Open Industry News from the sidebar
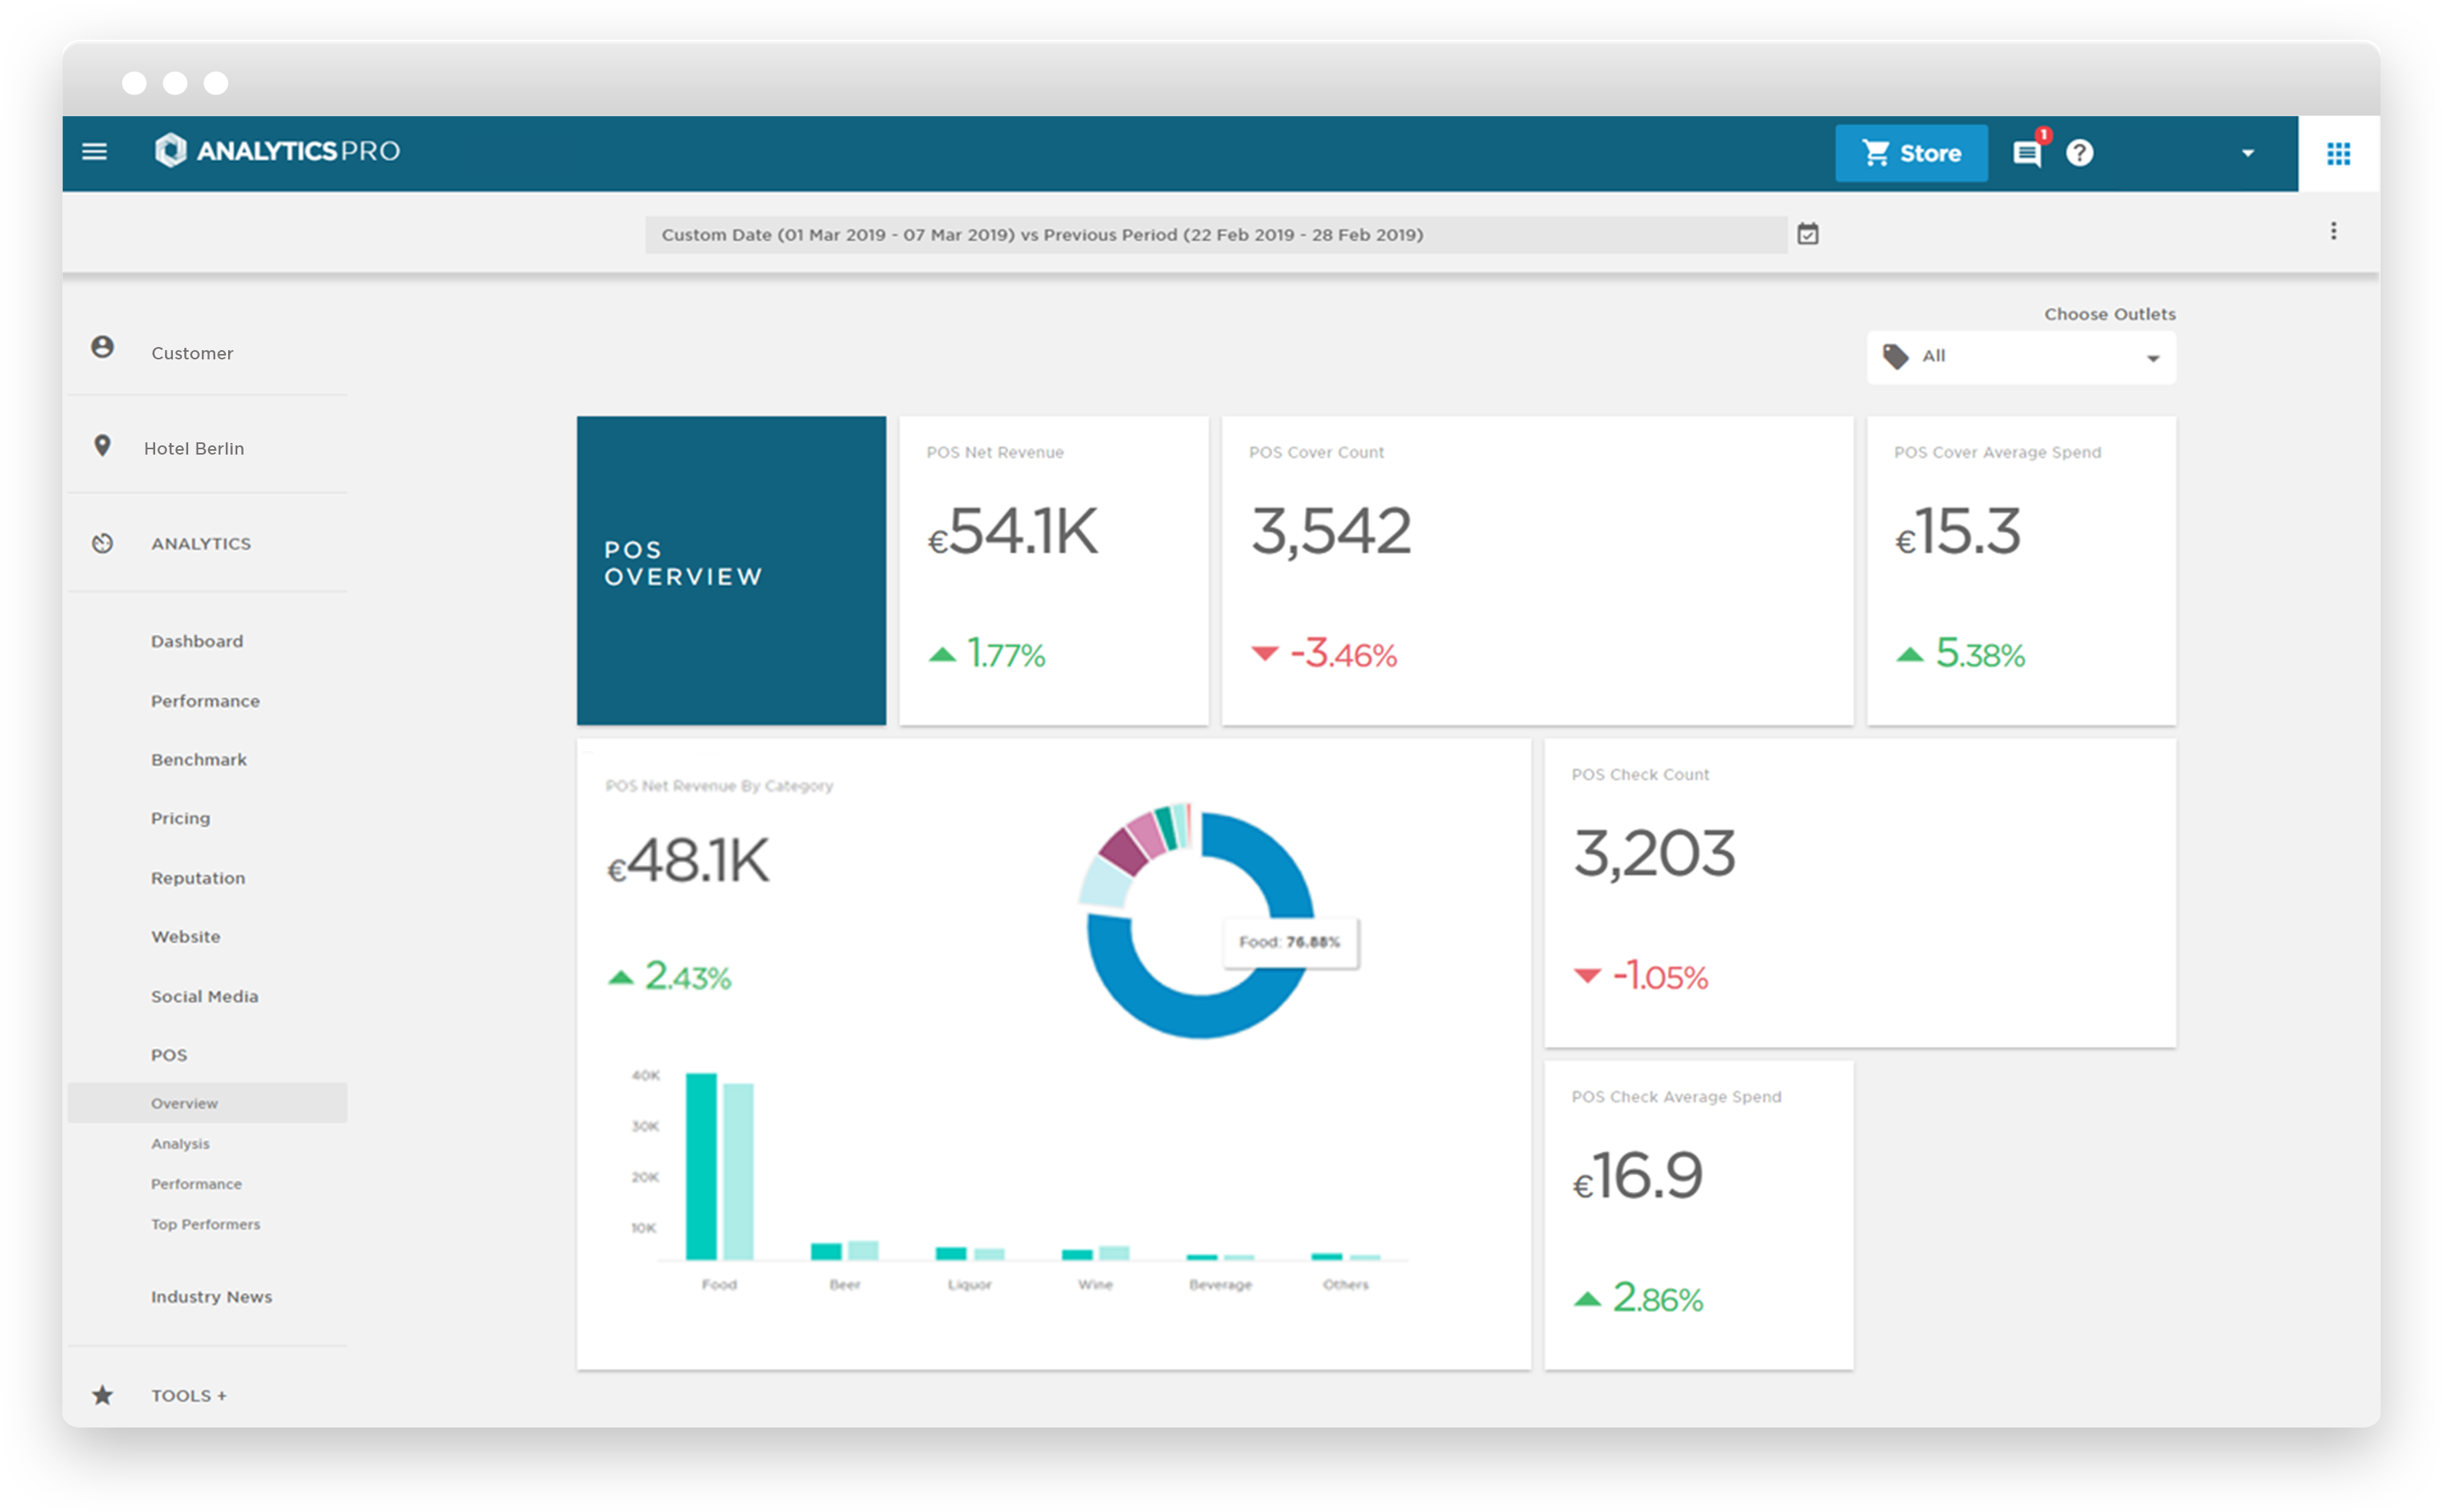The height and width of the screenshot is (1512, 2442). point(211,1297)
